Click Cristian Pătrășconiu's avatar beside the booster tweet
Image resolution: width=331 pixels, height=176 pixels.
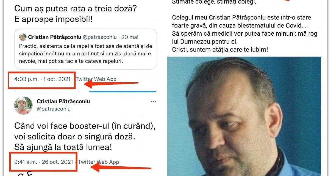point(23,105)
